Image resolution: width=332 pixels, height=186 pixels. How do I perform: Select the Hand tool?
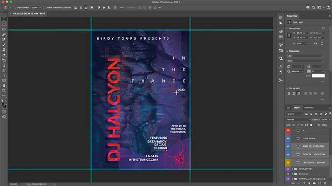pyautogui.click(x=4, y=86)
